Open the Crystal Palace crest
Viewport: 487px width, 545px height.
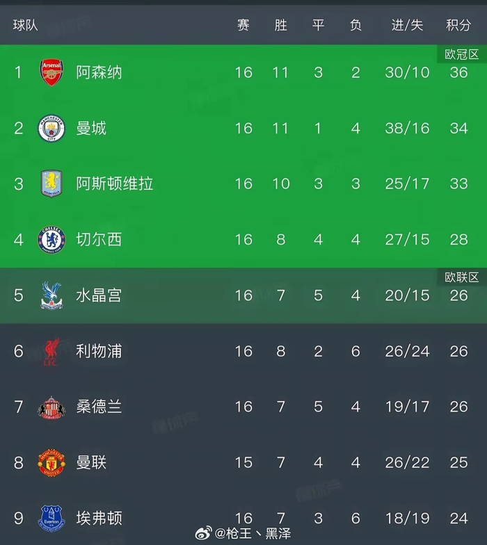[x=52, y=295]
